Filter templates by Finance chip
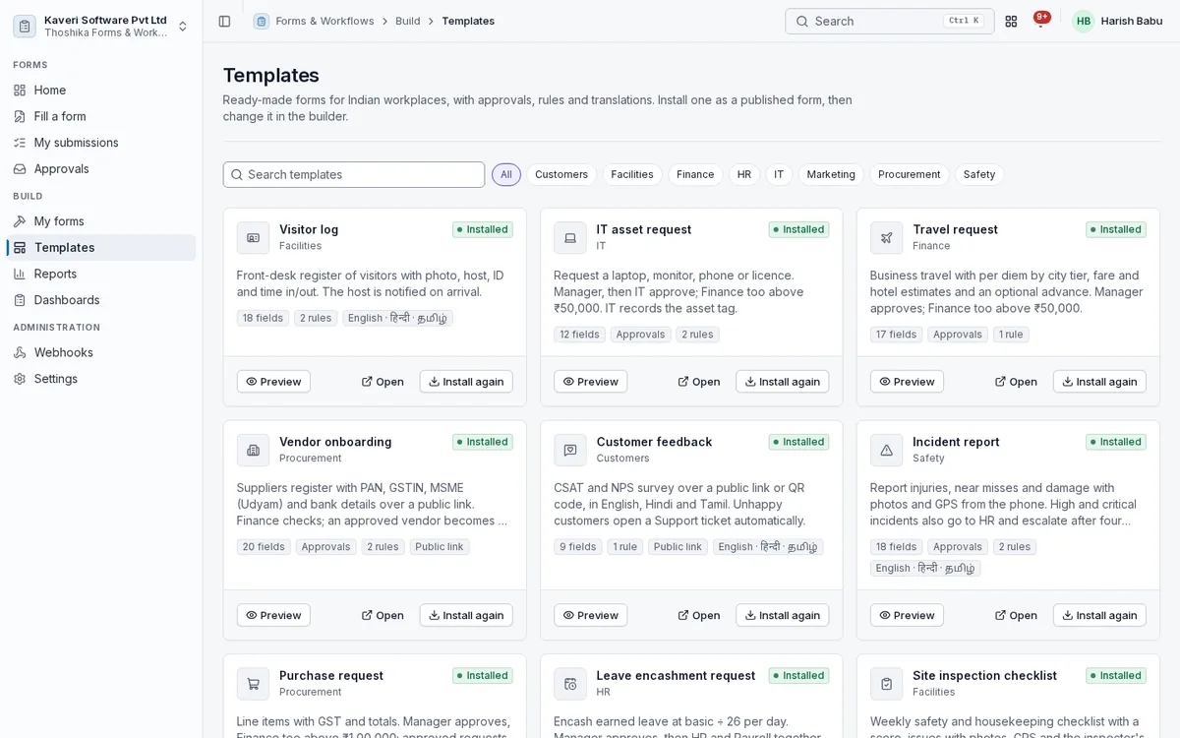 (x=695, y=174)
